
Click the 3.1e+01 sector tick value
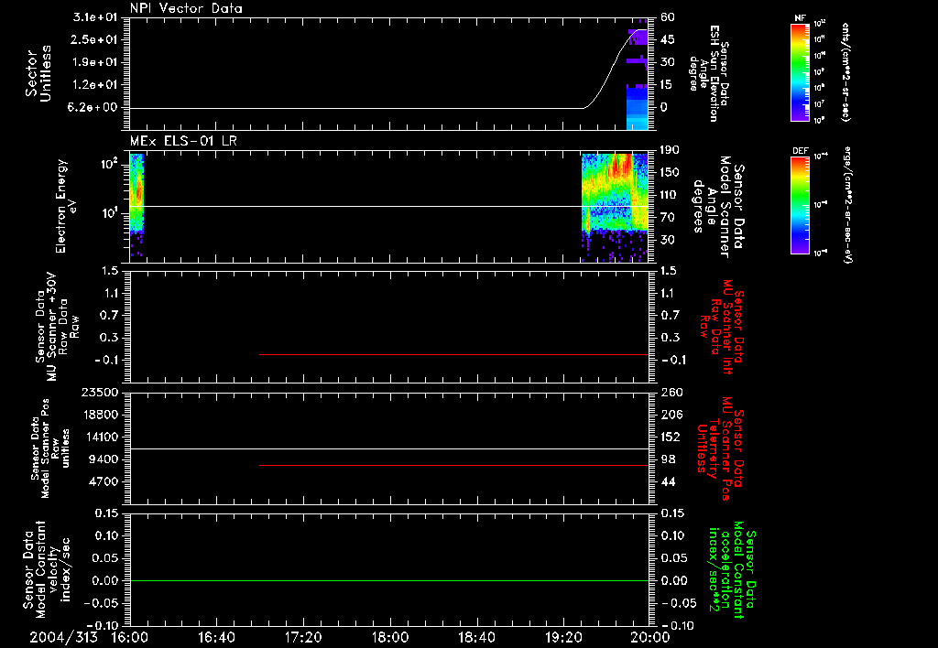95,17
